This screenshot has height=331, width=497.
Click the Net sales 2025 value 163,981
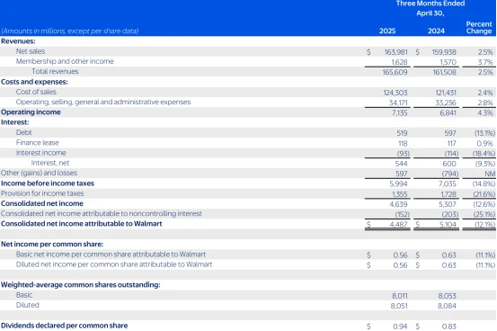click(395, 52)
